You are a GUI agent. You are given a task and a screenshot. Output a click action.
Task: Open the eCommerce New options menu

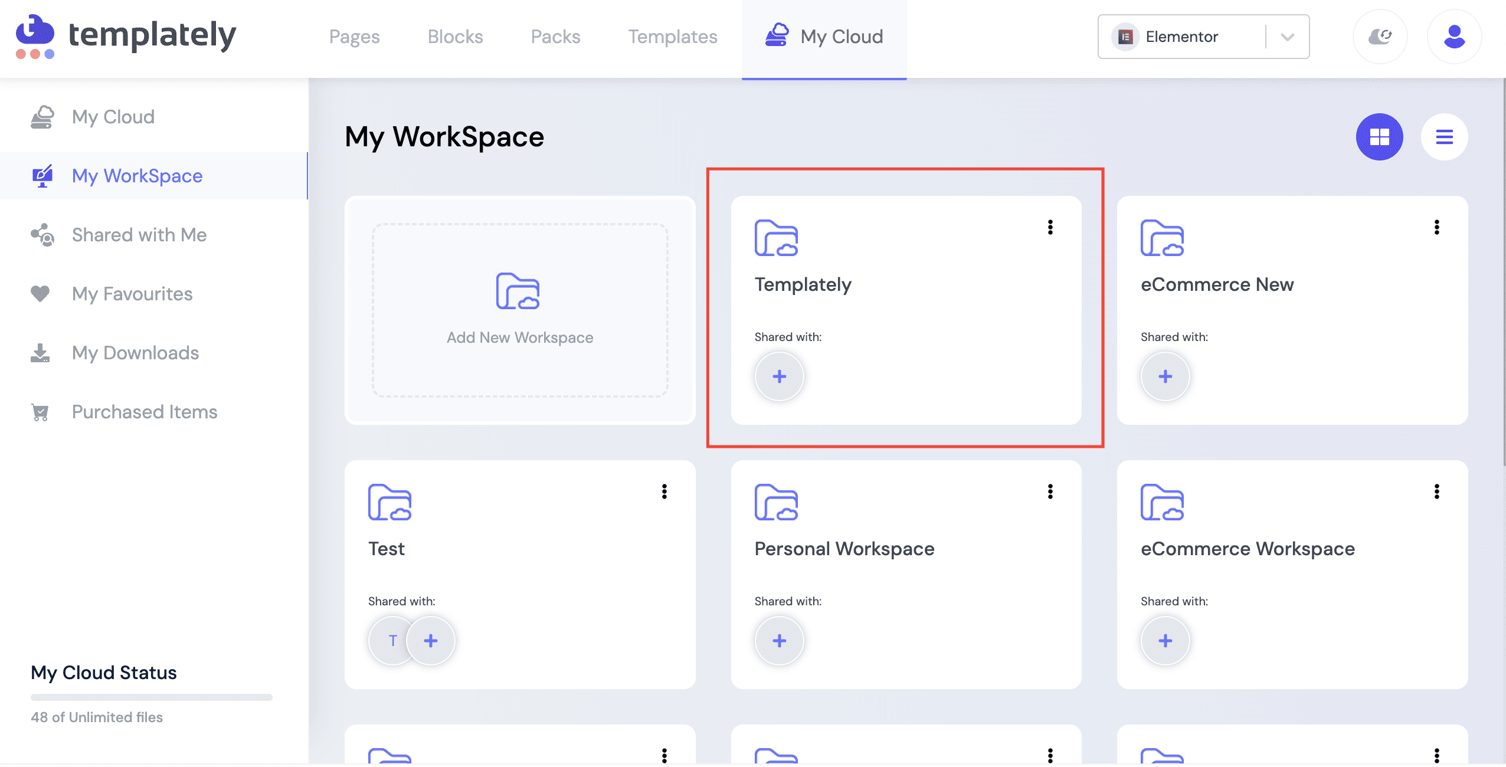1437,227
